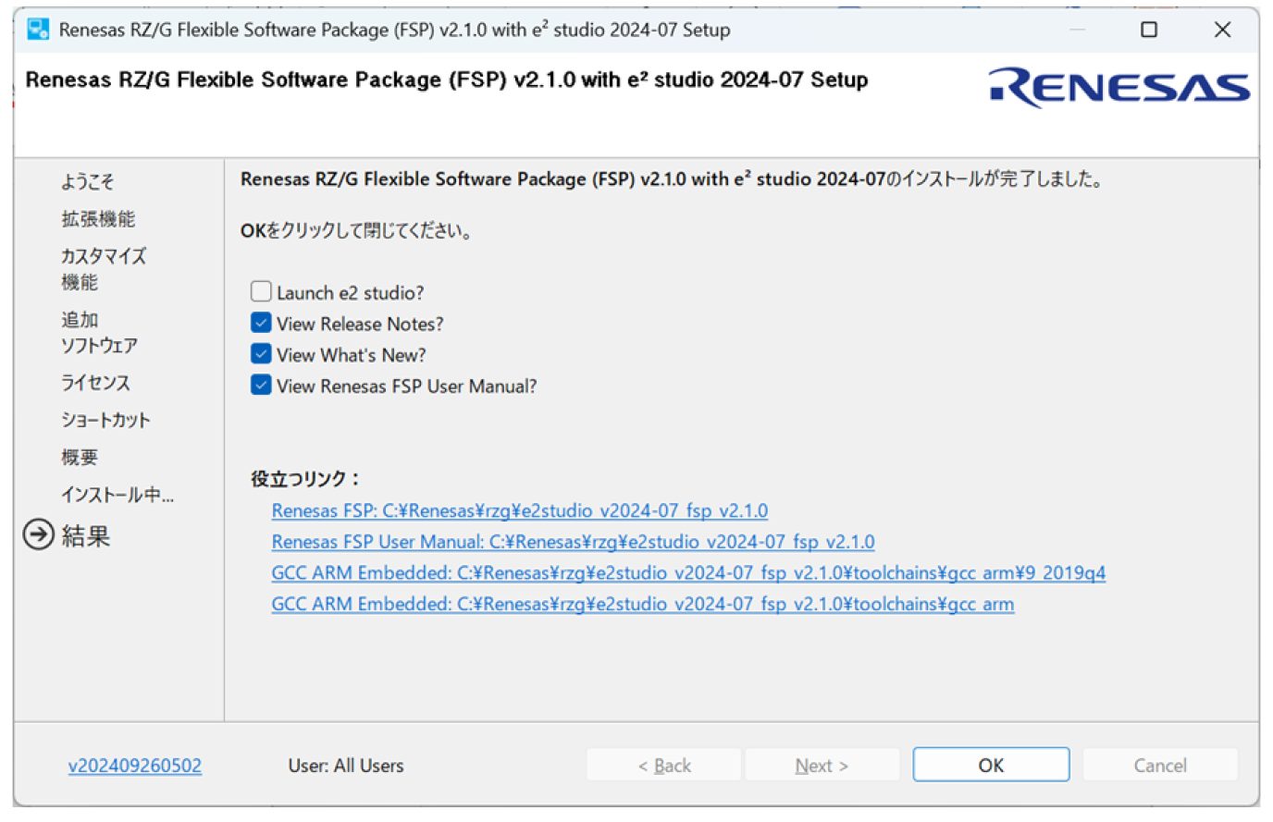Select the カスタマイズ機能 step in sidebar
1273x822 pixels.
tap(104, 269)
